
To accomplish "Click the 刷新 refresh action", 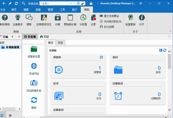I will [x=34, y=103].
